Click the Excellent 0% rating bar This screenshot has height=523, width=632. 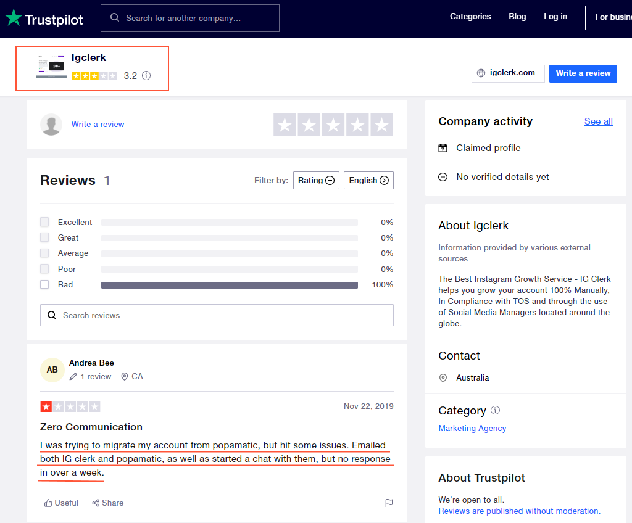[230, 223]
